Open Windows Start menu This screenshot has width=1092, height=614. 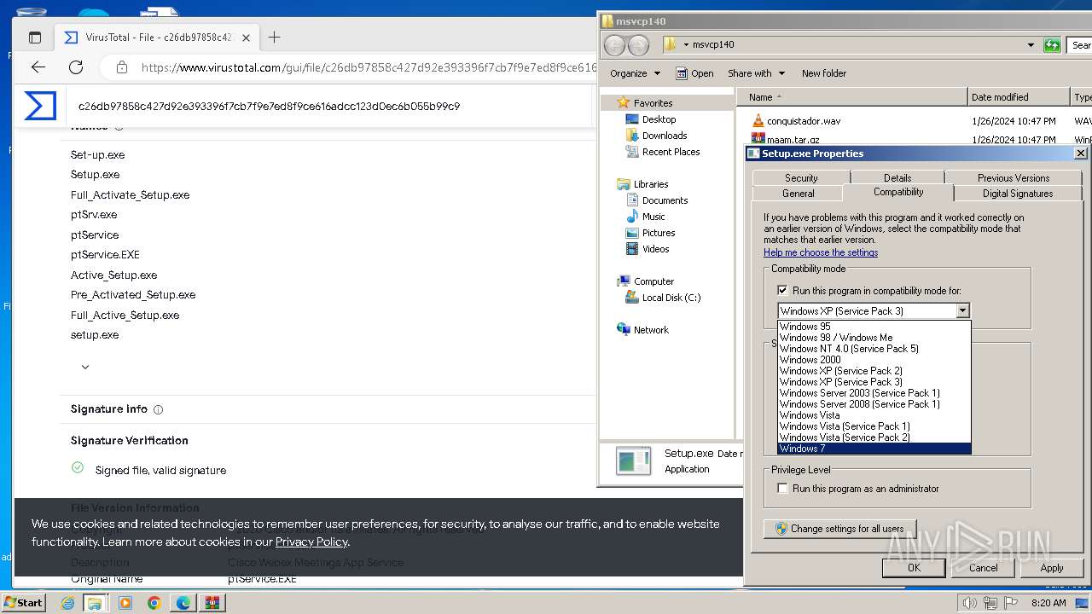tap(23, 603)
